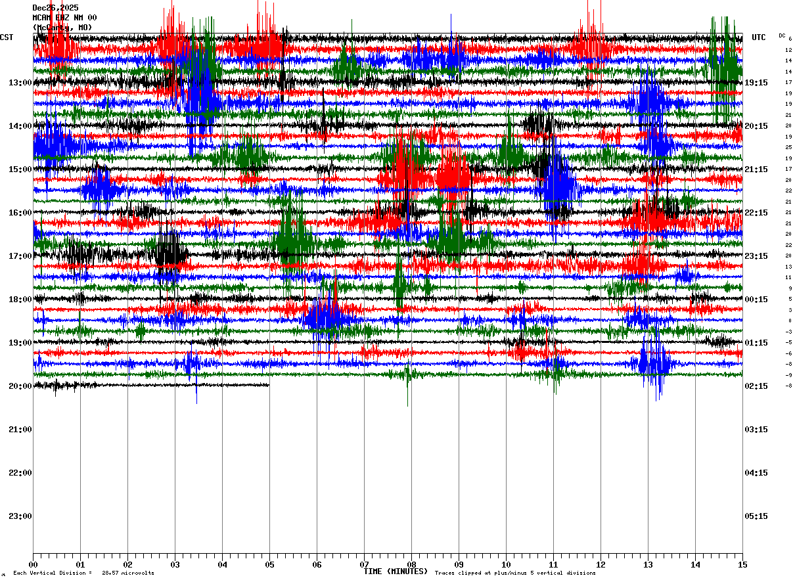Click the CST timezone header

[x=7, y=37]
